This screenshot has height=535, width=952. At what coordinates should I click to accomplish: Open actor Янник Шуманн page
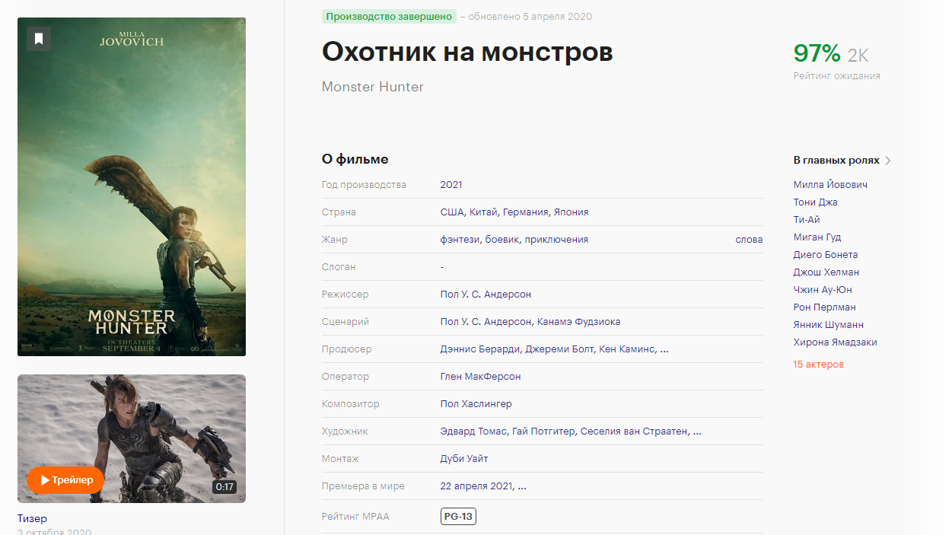[829, 325]
